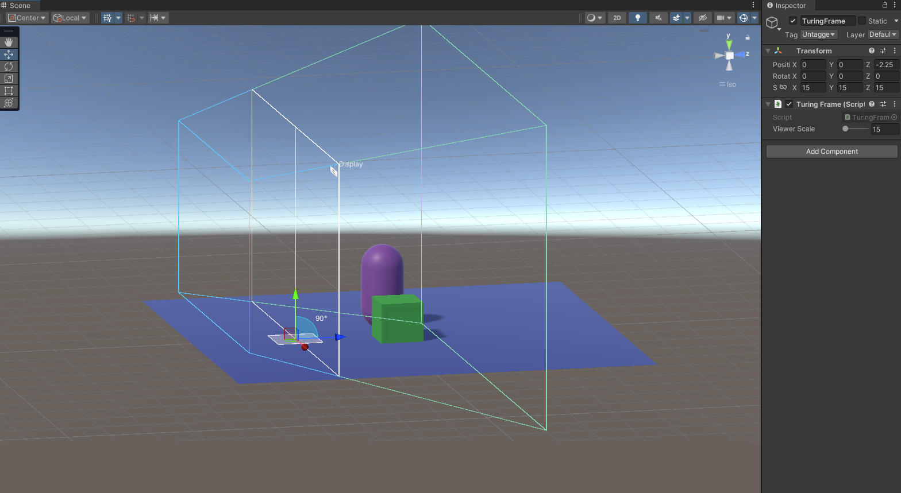Toggle the Iso projection label
Image resolution: width=901 pixels, height=493 pixels.
tap(727, 84)
